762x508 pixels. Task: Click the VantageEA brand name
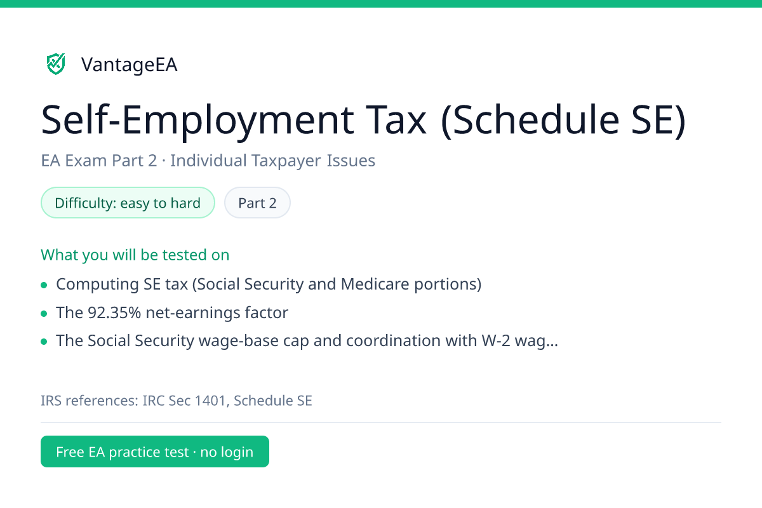[x=130, y=65]
